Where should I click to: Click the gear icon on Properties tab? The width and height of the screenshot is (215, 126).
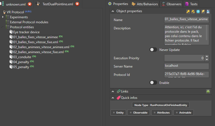coord(110,4)
